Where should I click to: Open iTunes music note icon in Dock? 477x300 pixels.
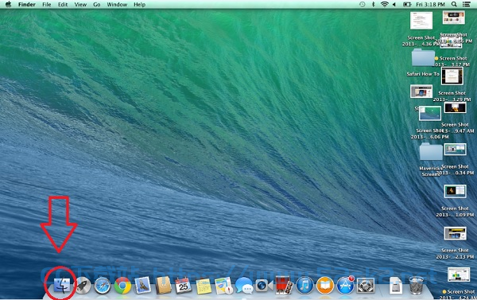pyautogui.click(x=304, y=286)
